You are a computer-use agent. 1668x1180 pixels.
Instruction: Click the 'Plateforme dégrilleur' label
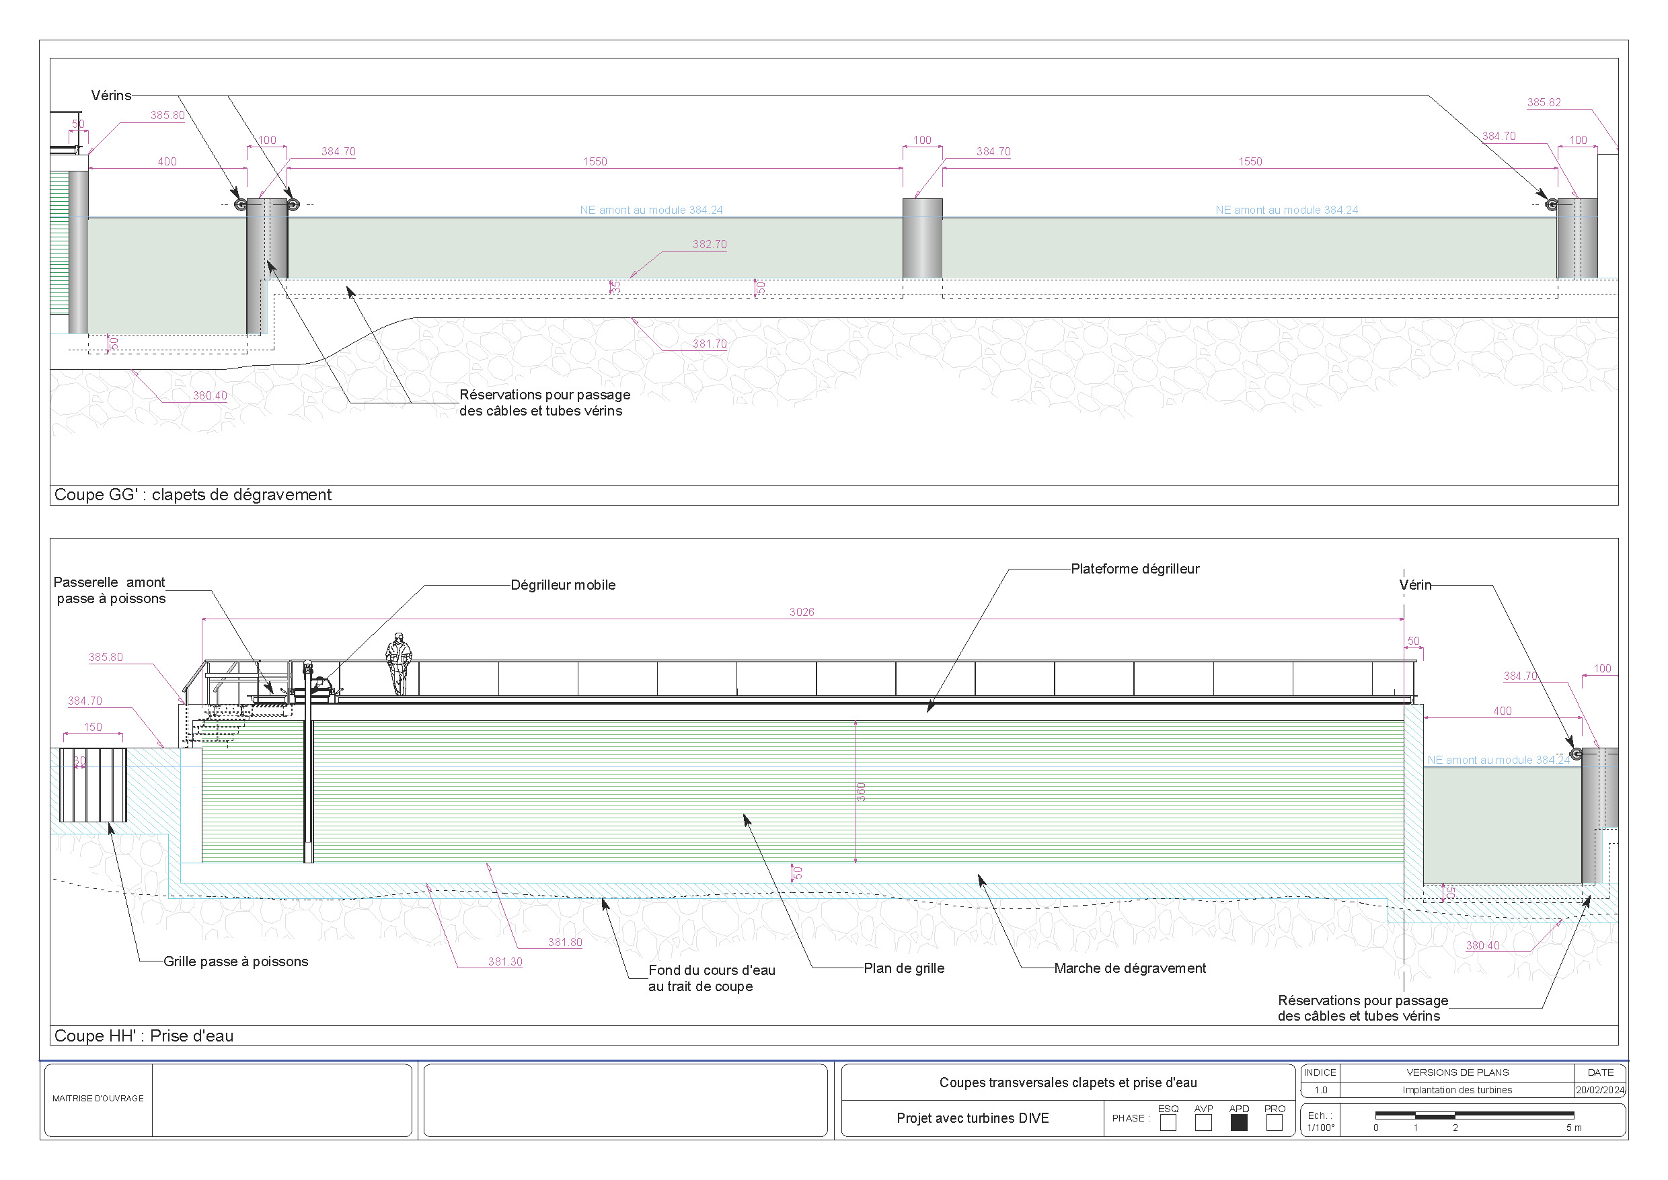[1135, 569]
